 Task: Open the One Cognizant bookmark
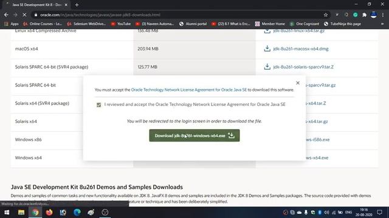(305, 24)
